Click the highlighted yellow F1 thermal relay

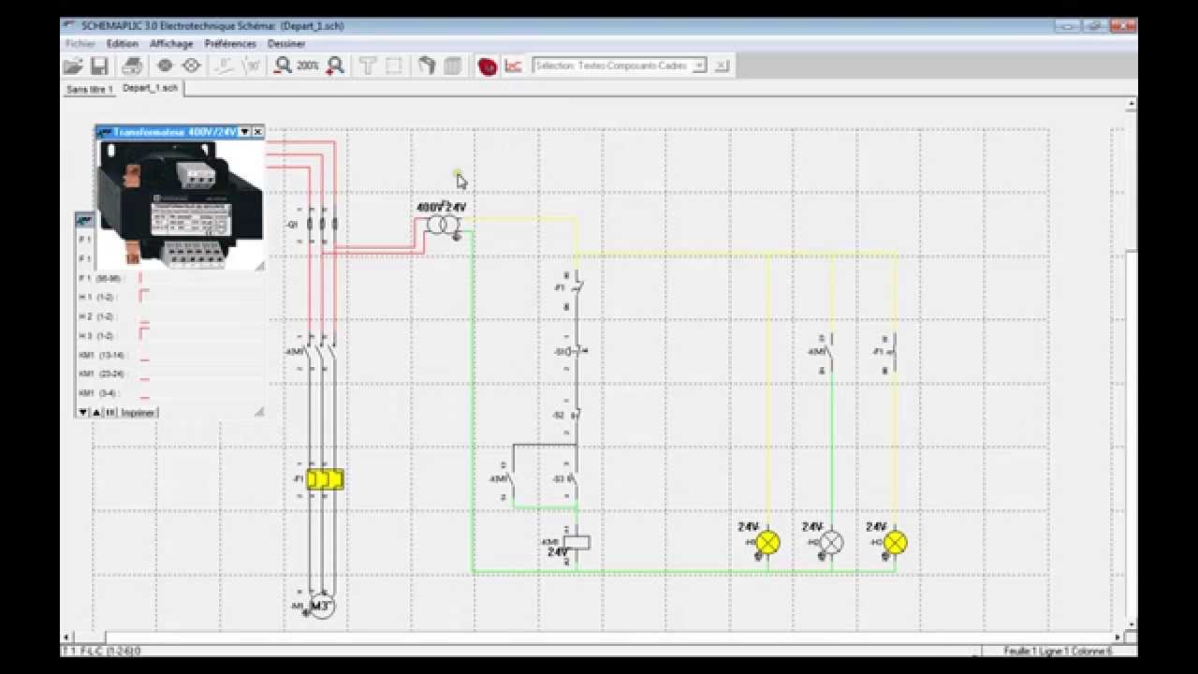tap(325, 479)
